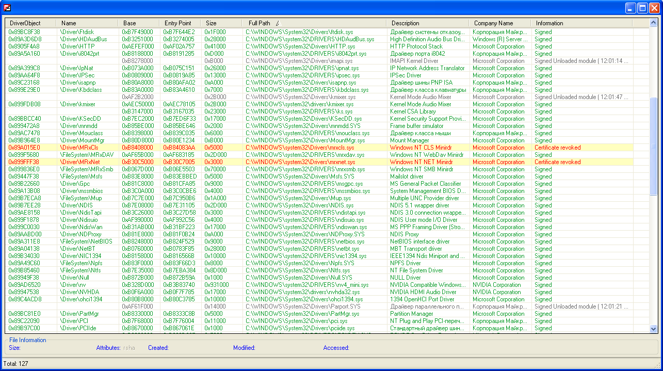Sort by Entry Point column header
Screen dimensions: 663x371
click(x=180, y=23)
